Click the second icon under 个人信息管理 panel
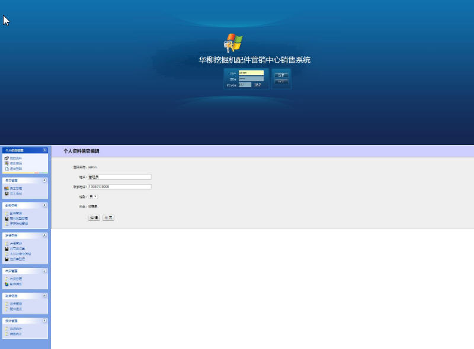474x349 pixels. [7, 163]
